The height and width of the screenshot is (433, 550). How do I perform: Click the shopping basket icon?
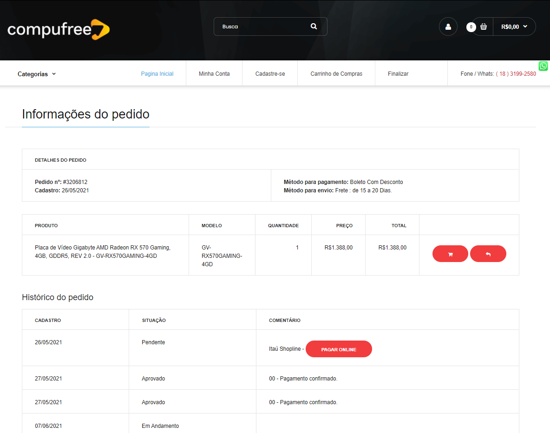(484, 26)
